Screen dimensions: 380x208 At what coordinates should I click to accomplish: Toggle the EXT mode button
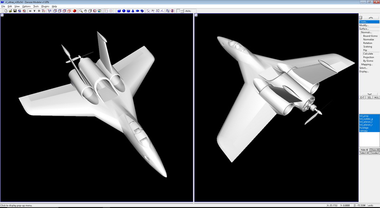(362, 98)
